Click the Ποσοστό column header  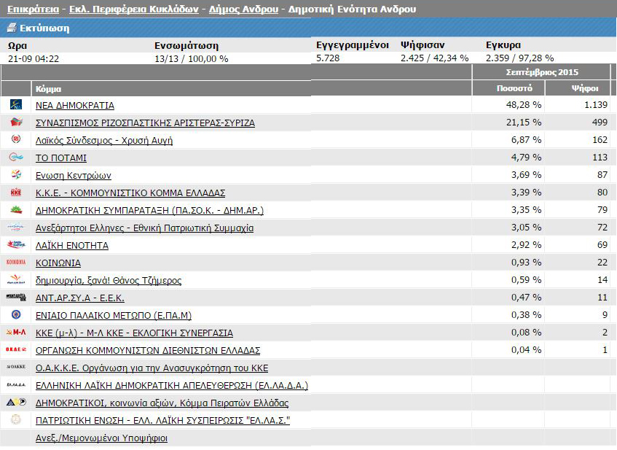(514, 88)
